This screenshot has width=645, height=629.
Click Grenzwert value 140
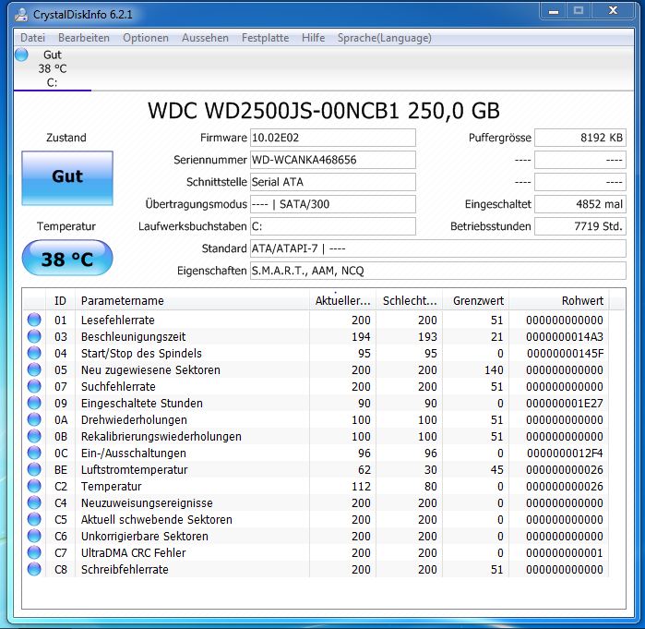click(x=494, y=370)
